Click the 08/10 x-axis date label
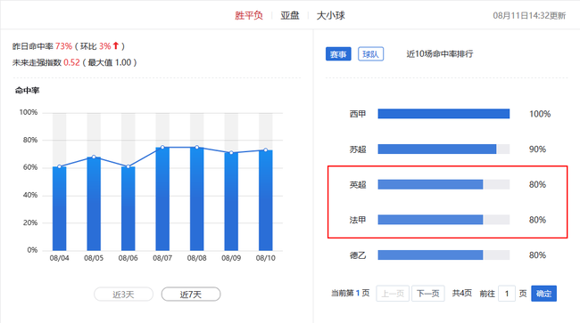580x323 pixels. pyautogui.click(x=266, y=258)
